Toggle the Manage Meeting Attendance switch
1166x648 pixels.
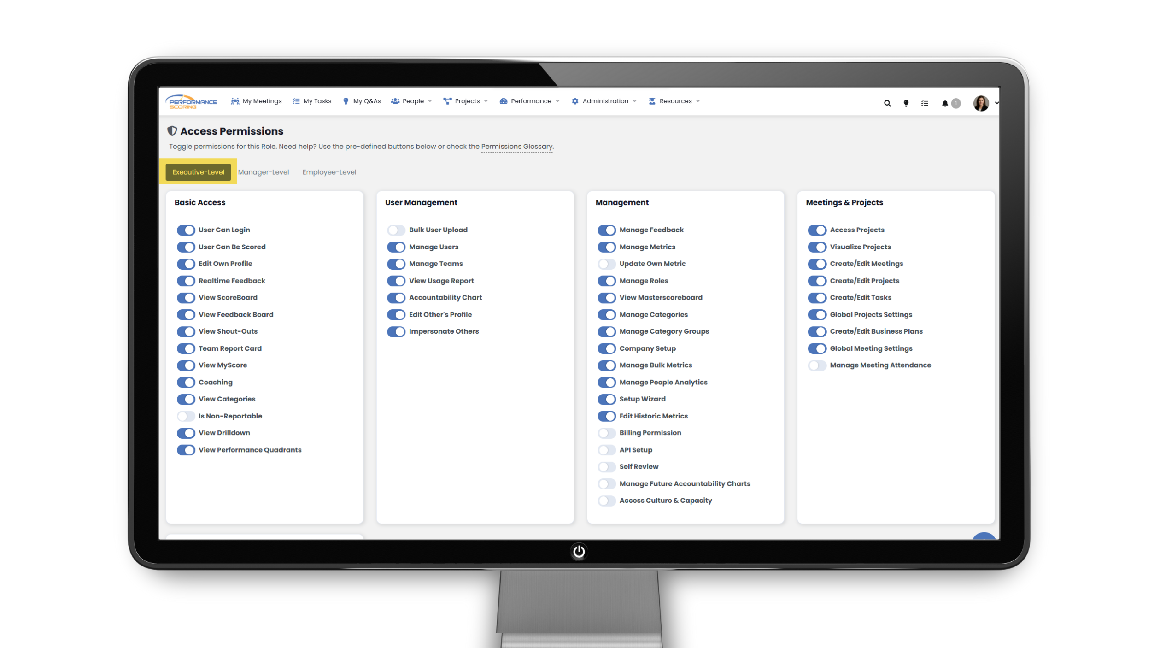tap(817, 365)
